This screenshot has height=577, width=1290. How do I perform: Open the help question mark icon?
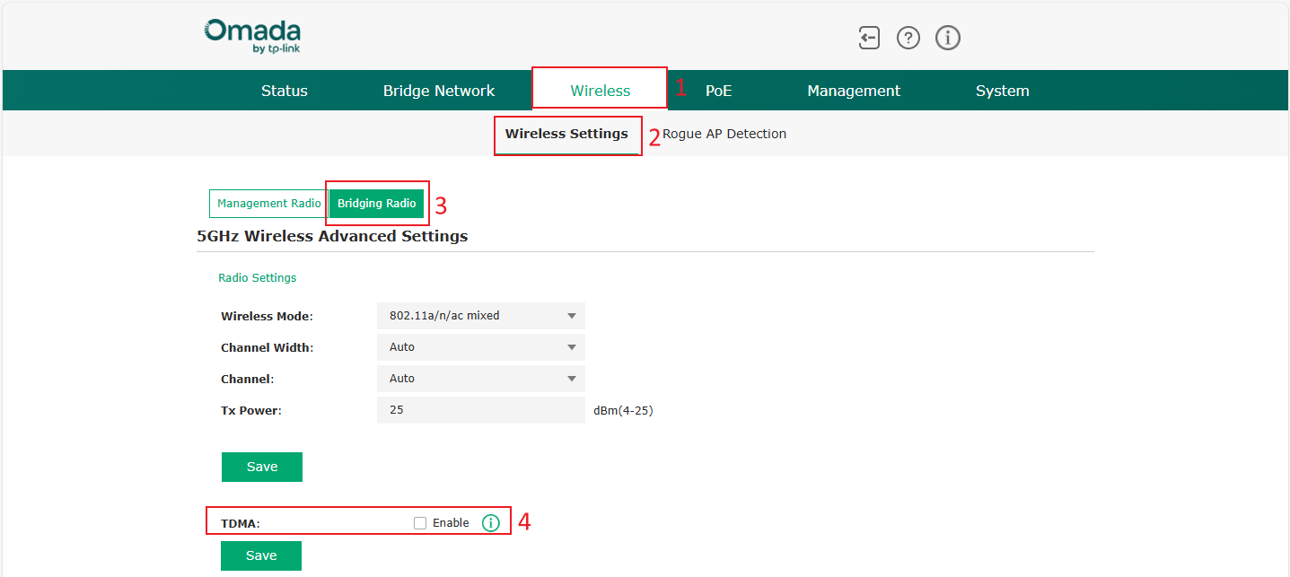(x=908, y=38)
